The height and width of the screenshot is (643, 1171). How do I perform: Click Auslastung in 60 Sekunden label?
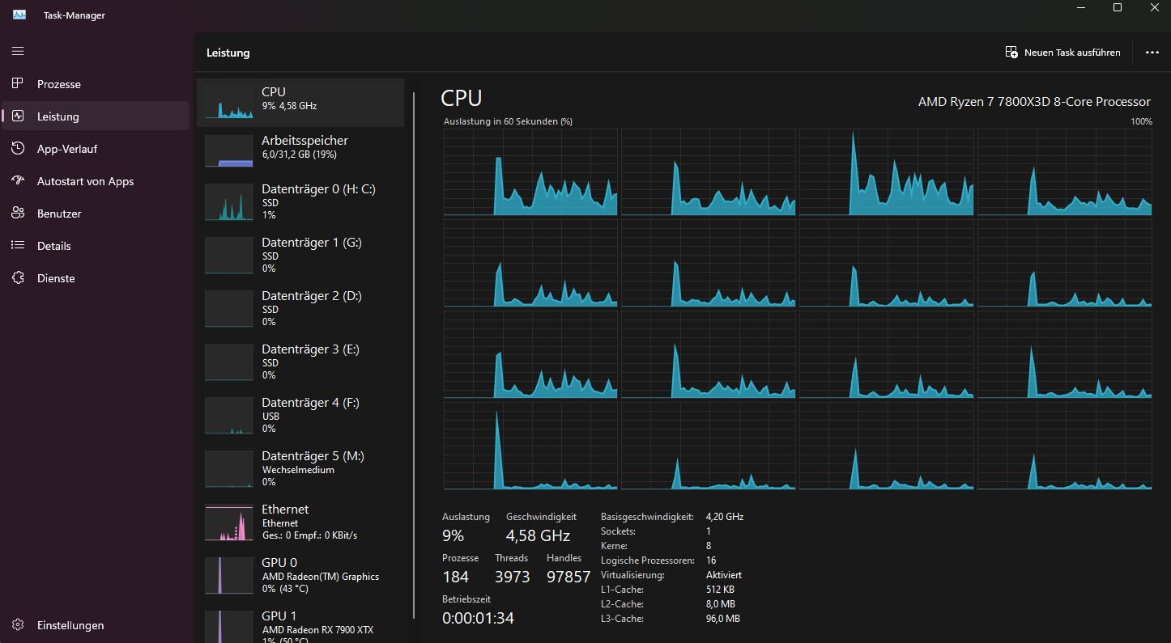(x=508, y=121)
